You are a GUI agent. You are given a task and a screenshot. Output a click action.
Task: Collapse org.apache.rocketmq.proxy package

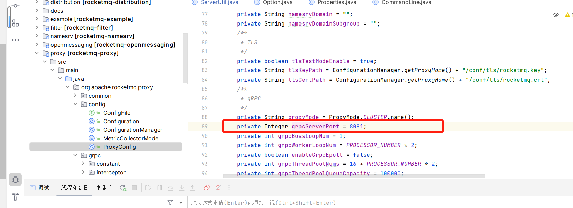point(68,87)
